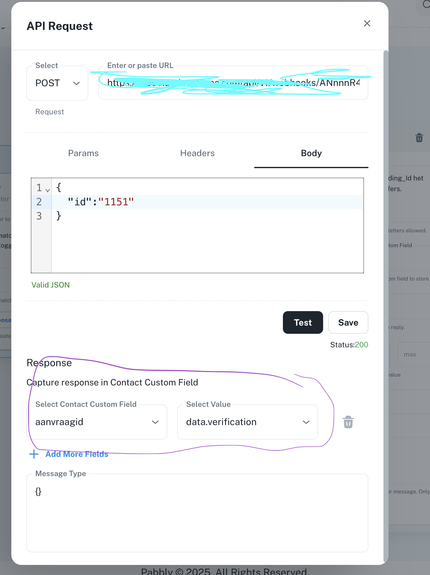
Task: Click line number 3 in the editor gutter
Action: click(x=39, y=216)
